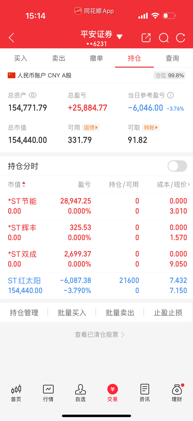Expand 查看已清仓股票 chevron
Image resolution: width=193 pixels, height=421 pixels.
123,335
